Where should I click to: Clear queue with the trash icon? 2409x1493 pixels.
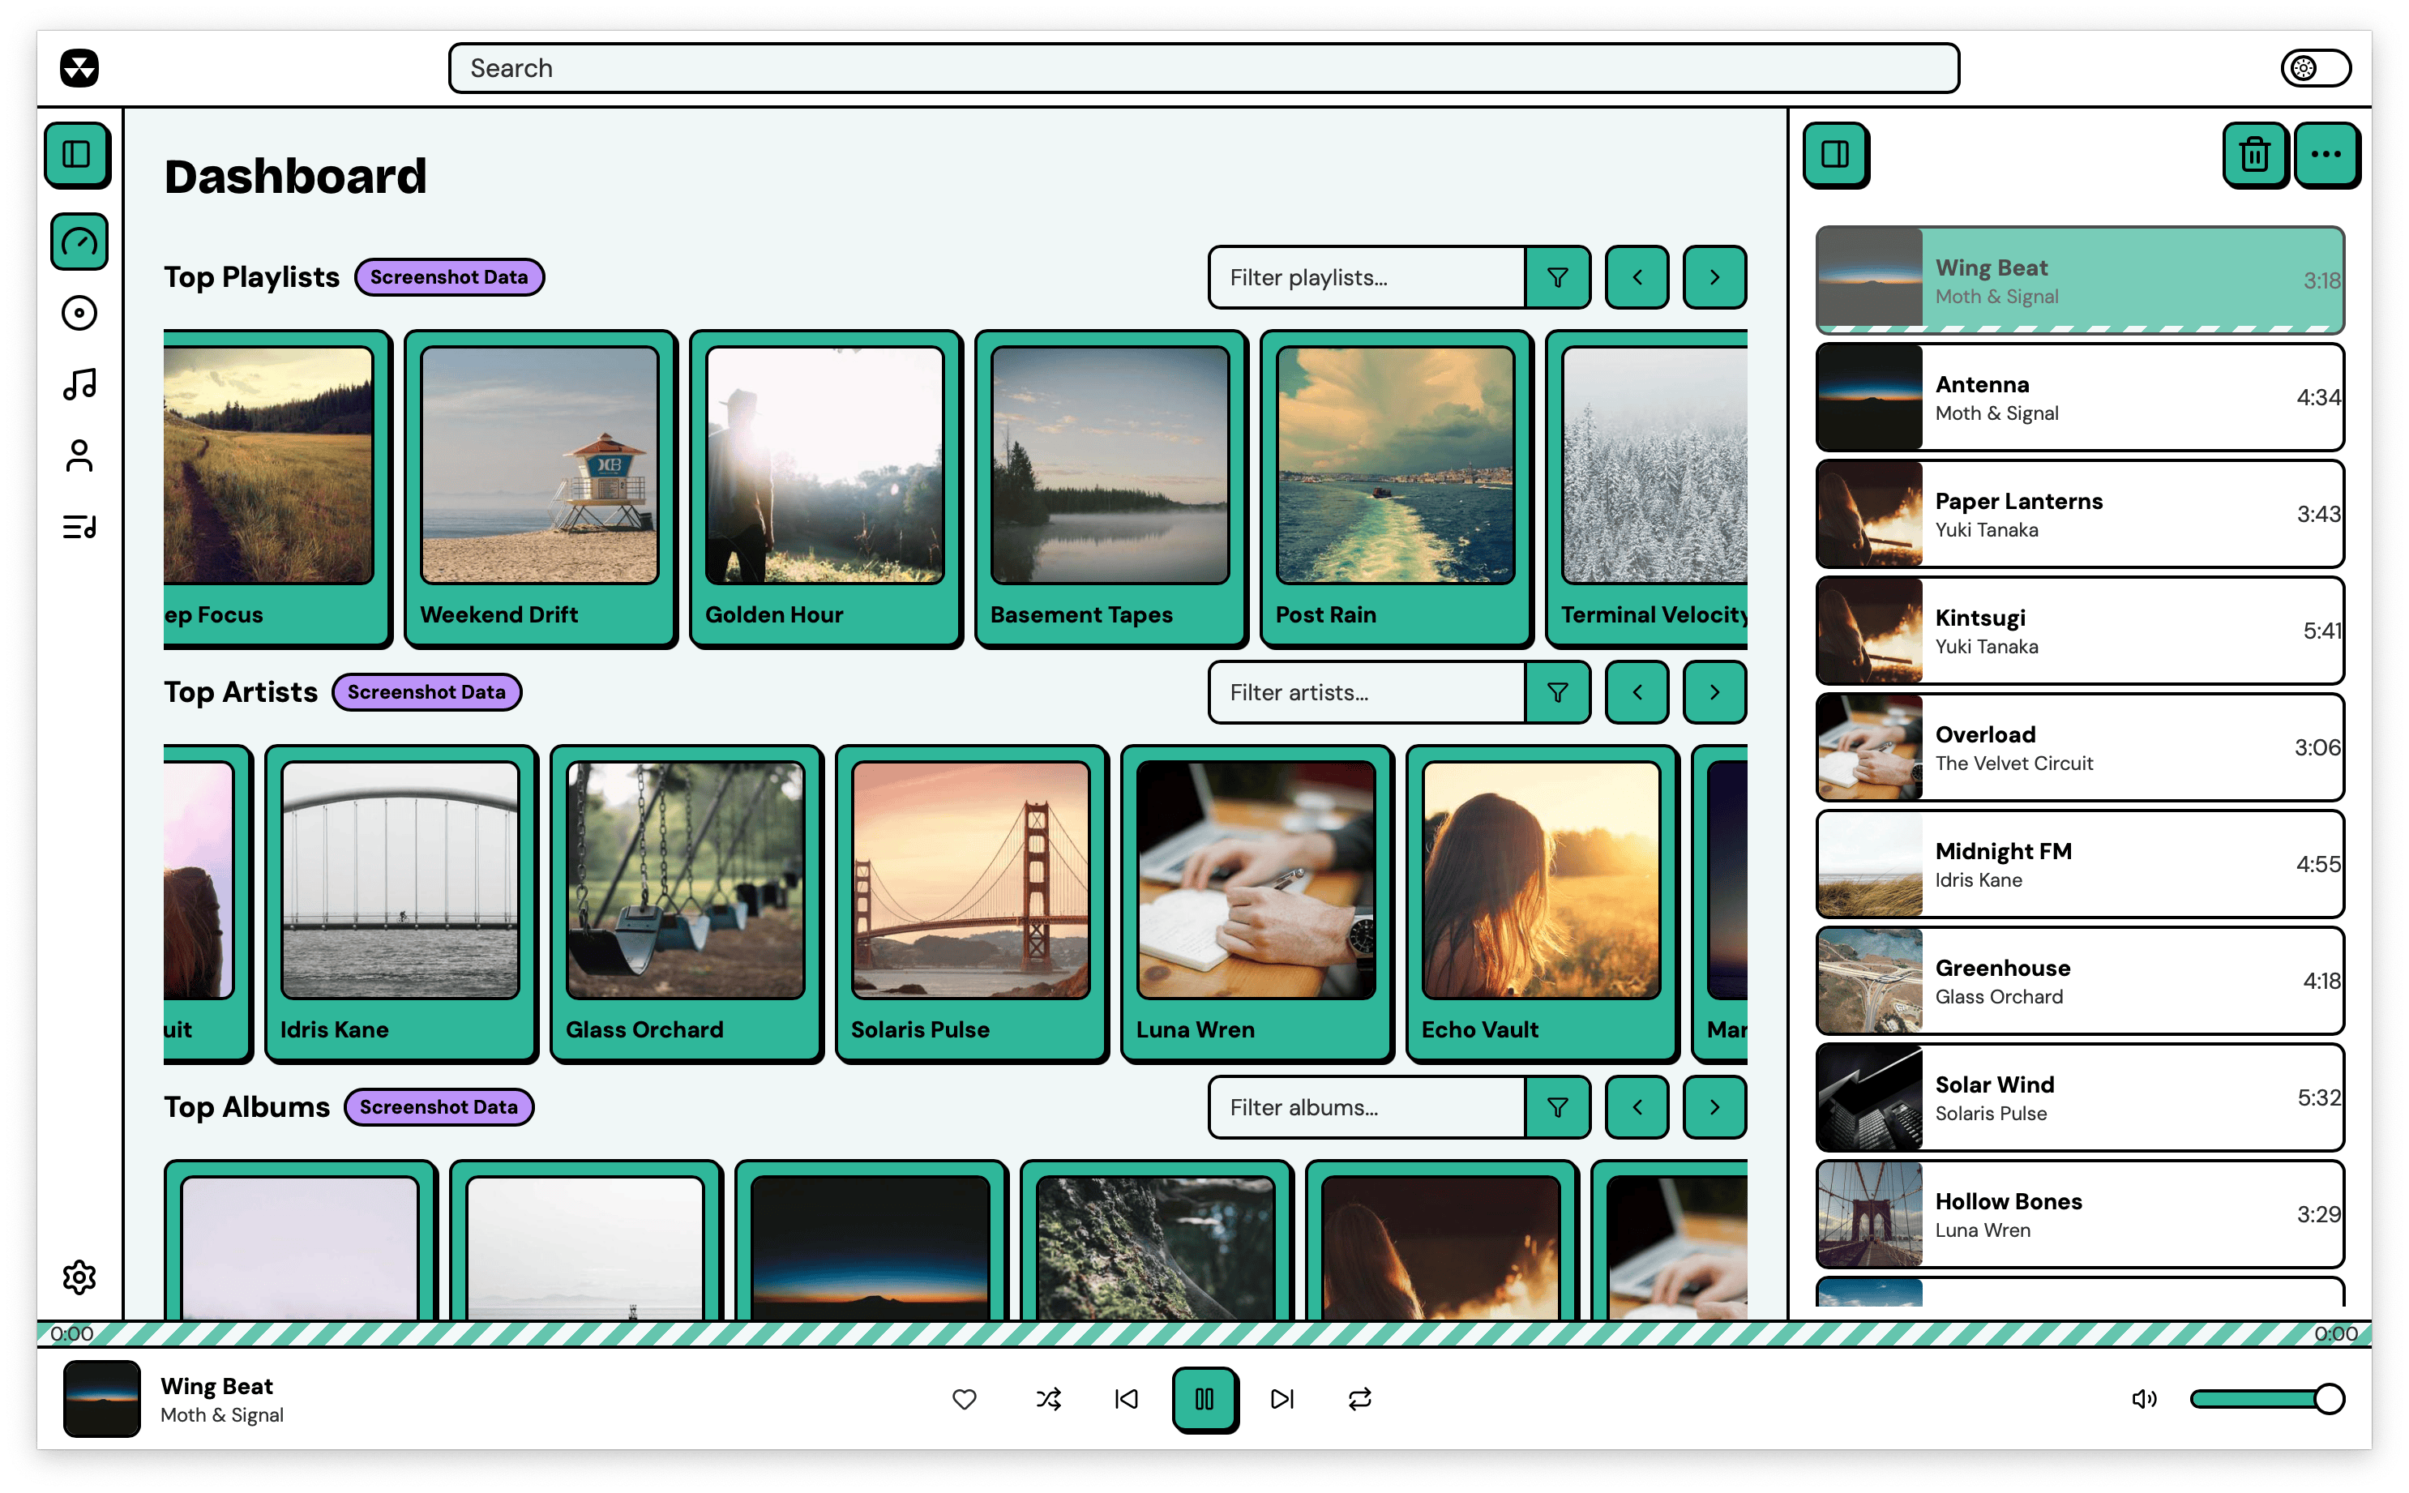pyautogui.click(x=2254, y=155)
